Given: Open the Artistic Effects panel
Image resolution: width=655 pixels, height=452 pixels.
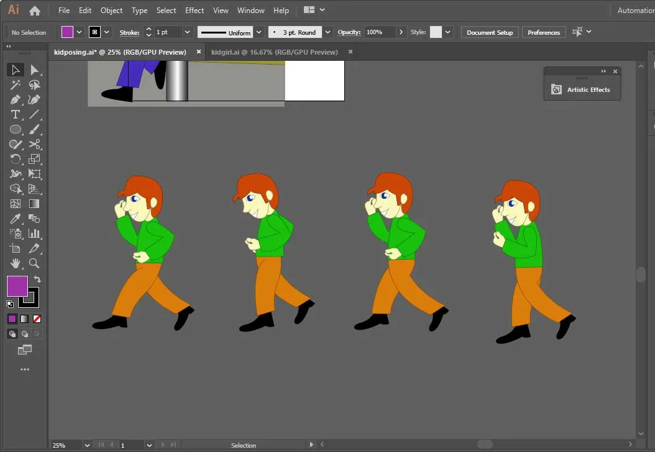Looking at the screenshot, I should click(582, 90).
